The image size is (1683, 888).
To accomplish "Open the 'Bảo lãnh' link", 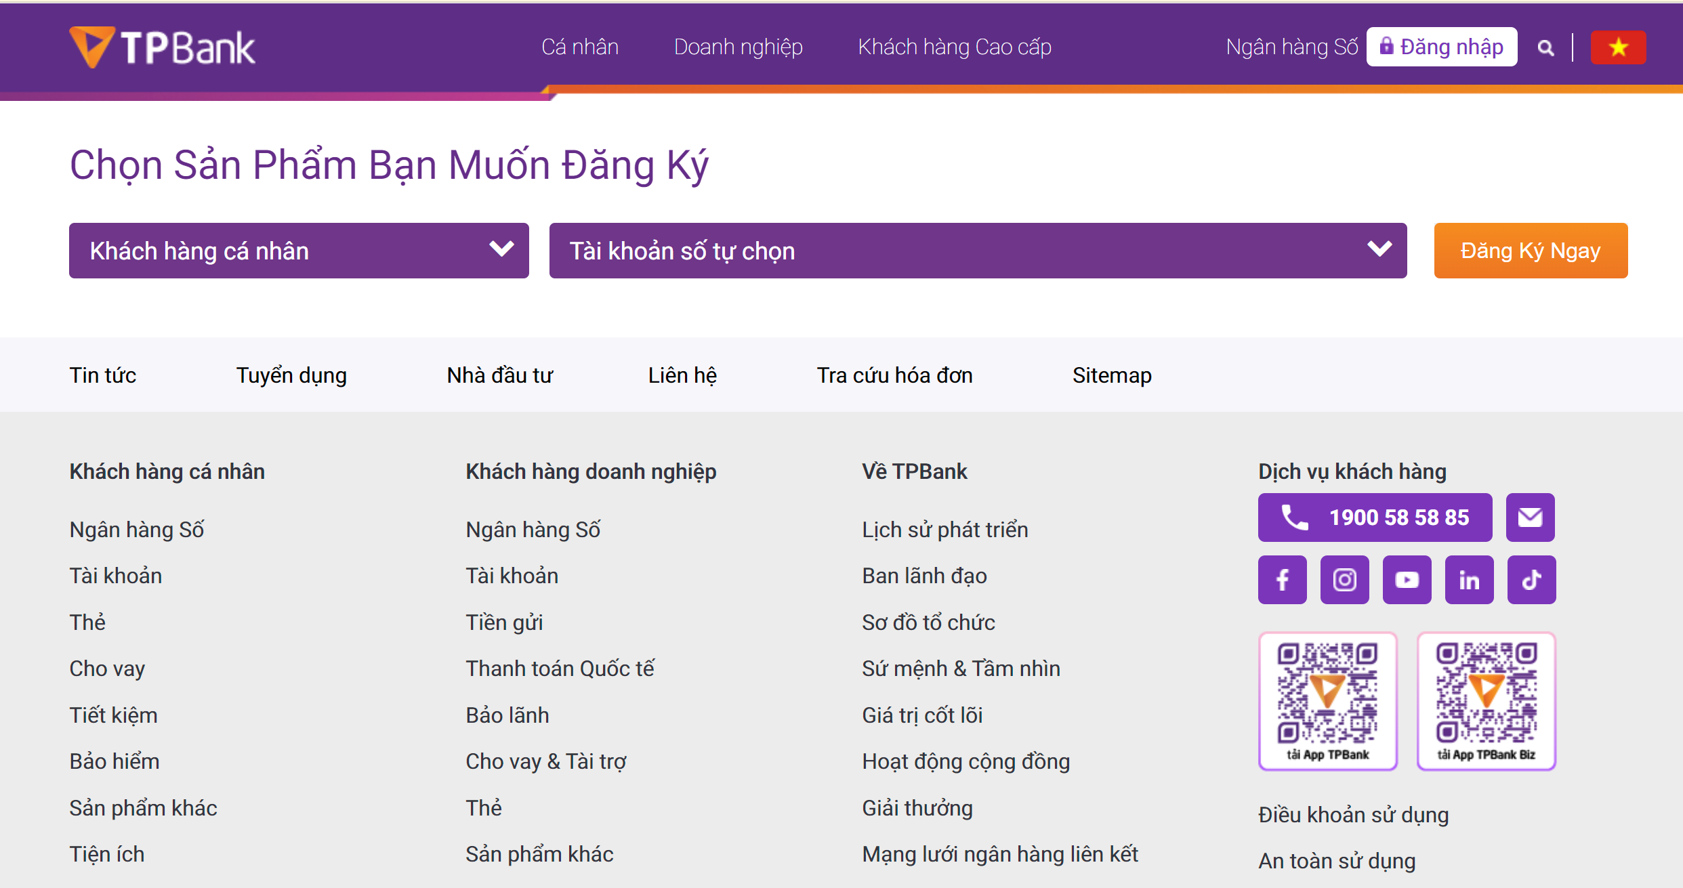I will pyautogui.click(x=507, y=715).
